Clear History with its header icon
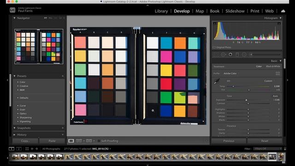Viewport: 295px width, 166px height. 63,135
